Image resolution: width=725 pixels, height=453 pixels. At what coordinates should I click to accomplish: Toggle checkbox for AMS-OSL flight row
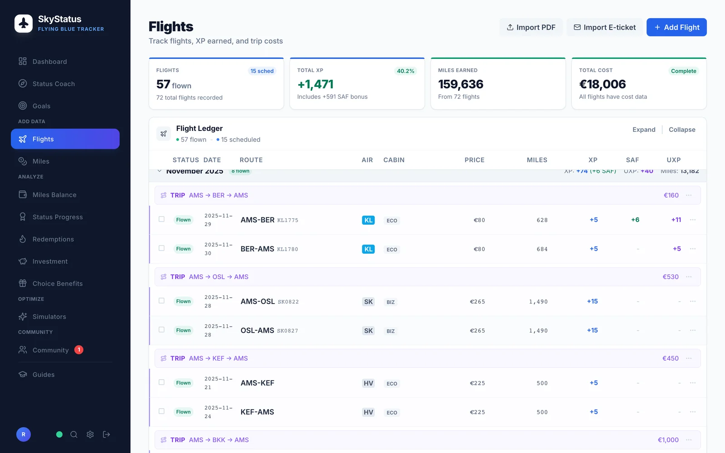(161, 301)
